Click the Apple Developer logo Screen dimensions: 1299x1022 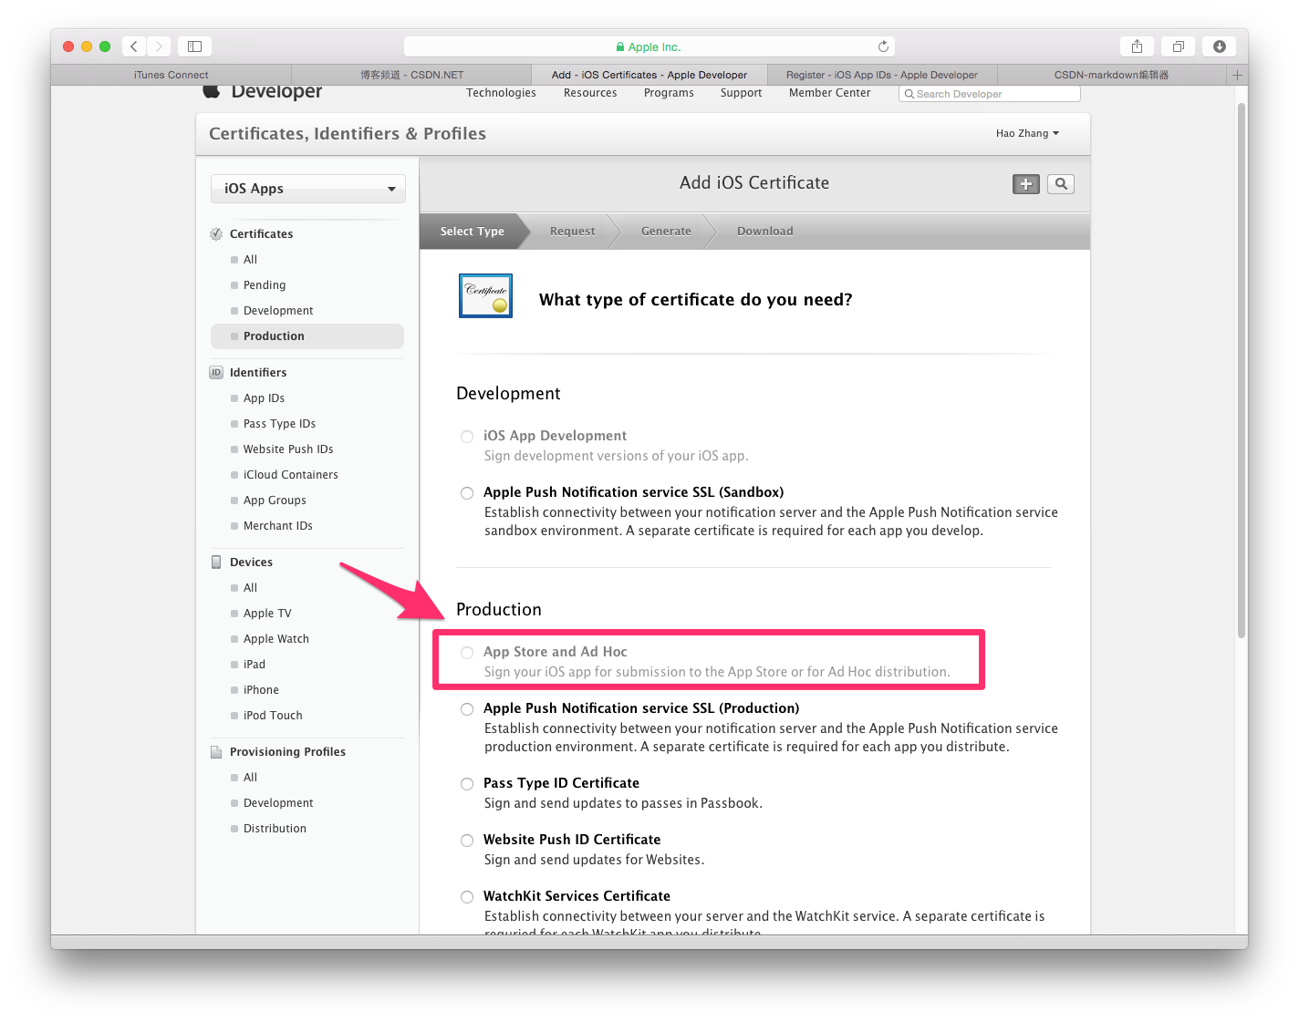pos(263,91)
